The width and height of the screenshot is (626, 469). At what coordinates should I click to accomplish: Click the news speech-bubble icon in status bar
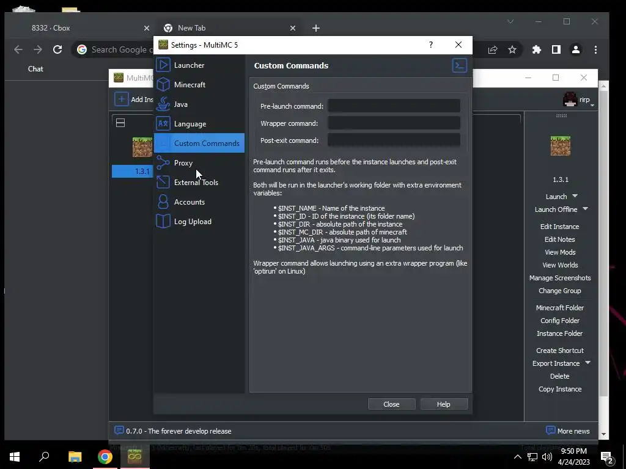tap(119, 431)
